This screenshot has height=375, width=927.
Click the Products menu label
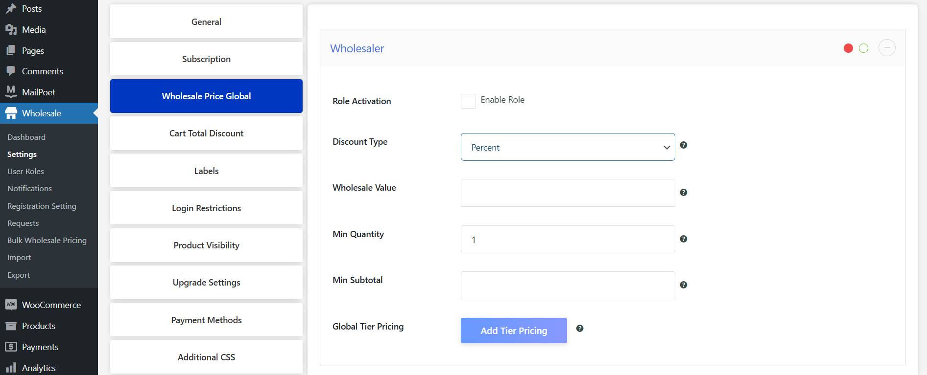tap(39, 326)
